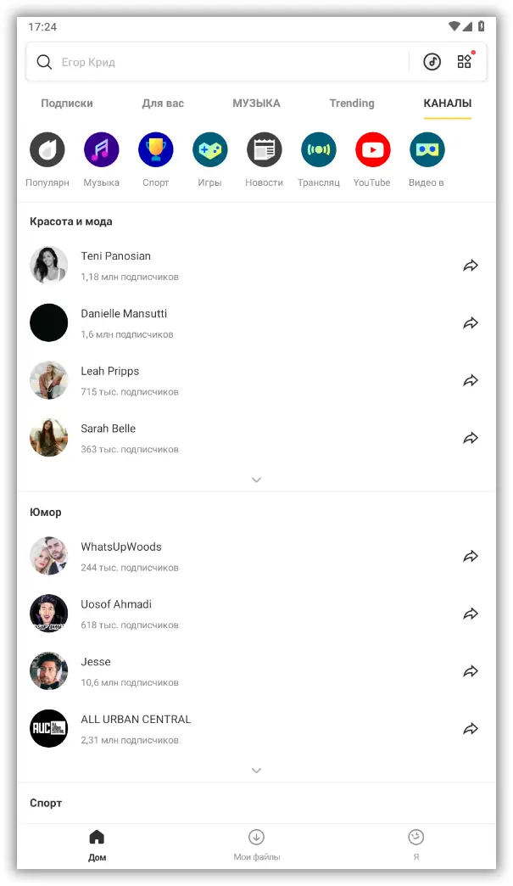The image size is (513, 886).
Task: Select the Спорт trophy category icon
Action: [156, 150]
